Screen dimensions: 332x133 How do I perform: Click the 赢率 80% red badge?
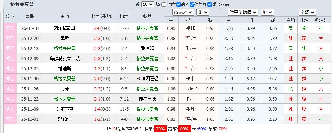click(x=185, y=129)
